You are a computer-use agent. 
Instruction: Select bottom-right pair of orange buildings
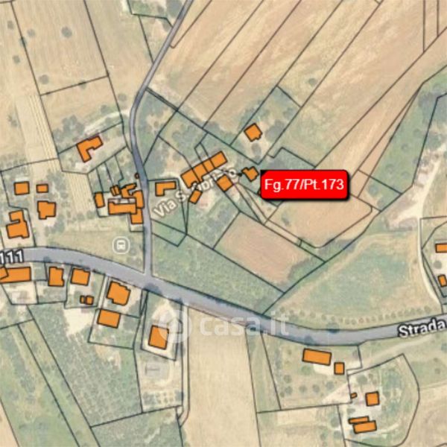tap(363, 425)
